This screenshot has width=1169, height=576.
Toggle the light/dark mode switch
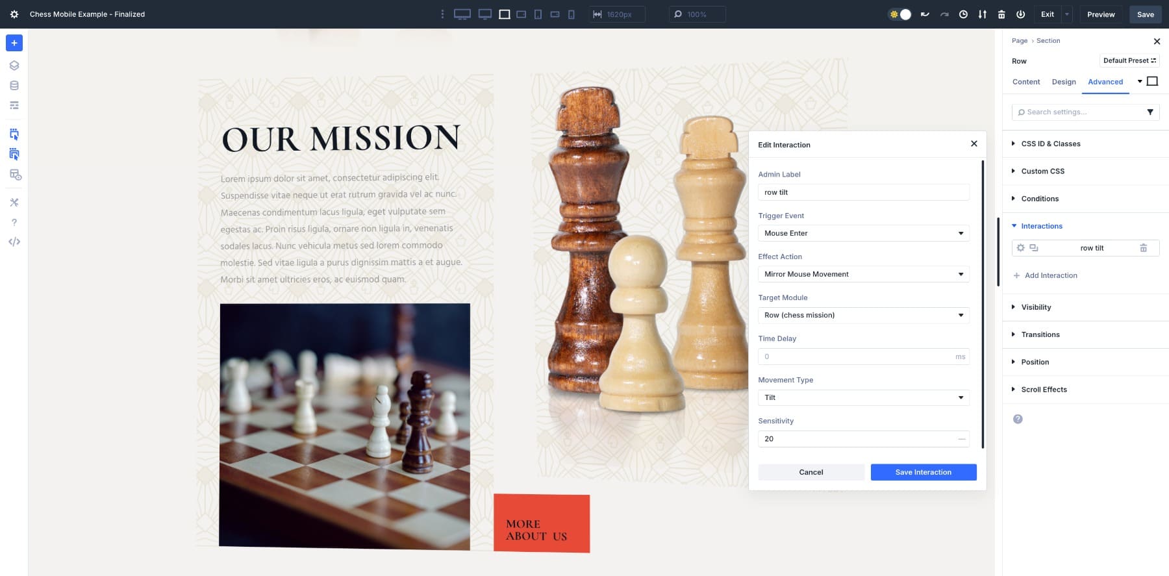(x=899, y=14)
